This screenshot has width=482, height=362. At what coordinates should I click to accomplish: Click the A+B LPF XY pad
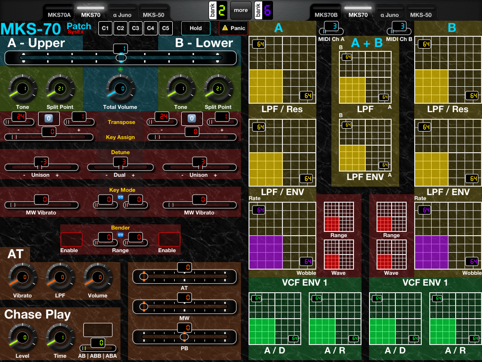[365, 77]
